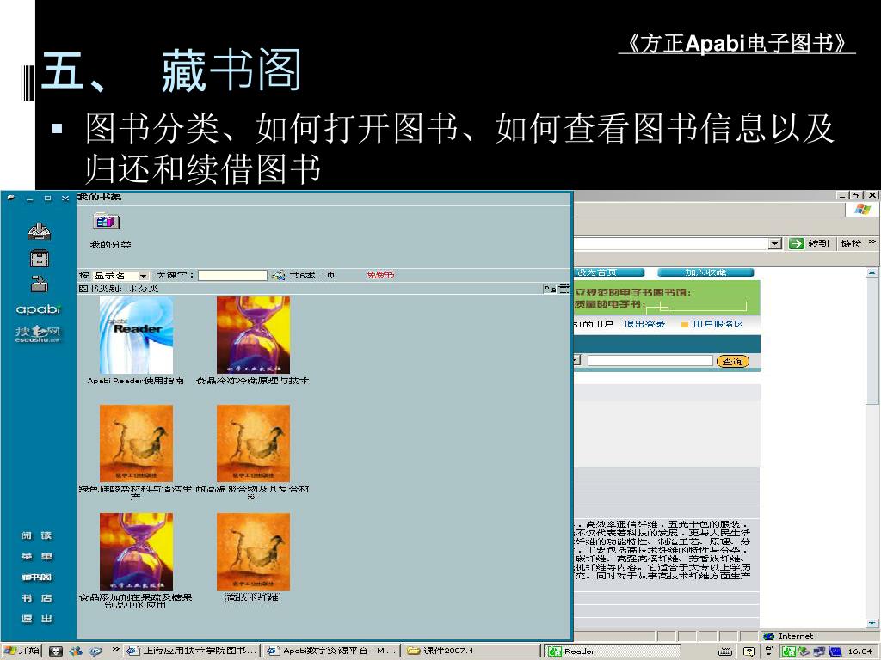Open the apabi logo link in sidebar
Viewport: 881px width, 660px height.
[x=38, y=309]
